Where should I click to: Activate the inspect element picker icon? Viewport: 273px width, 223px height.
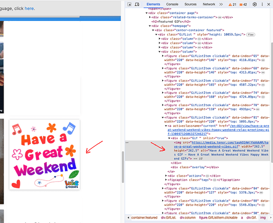[130, 4]
